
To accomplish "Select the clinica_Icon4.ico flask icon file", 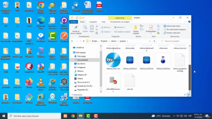I will 163,61.
